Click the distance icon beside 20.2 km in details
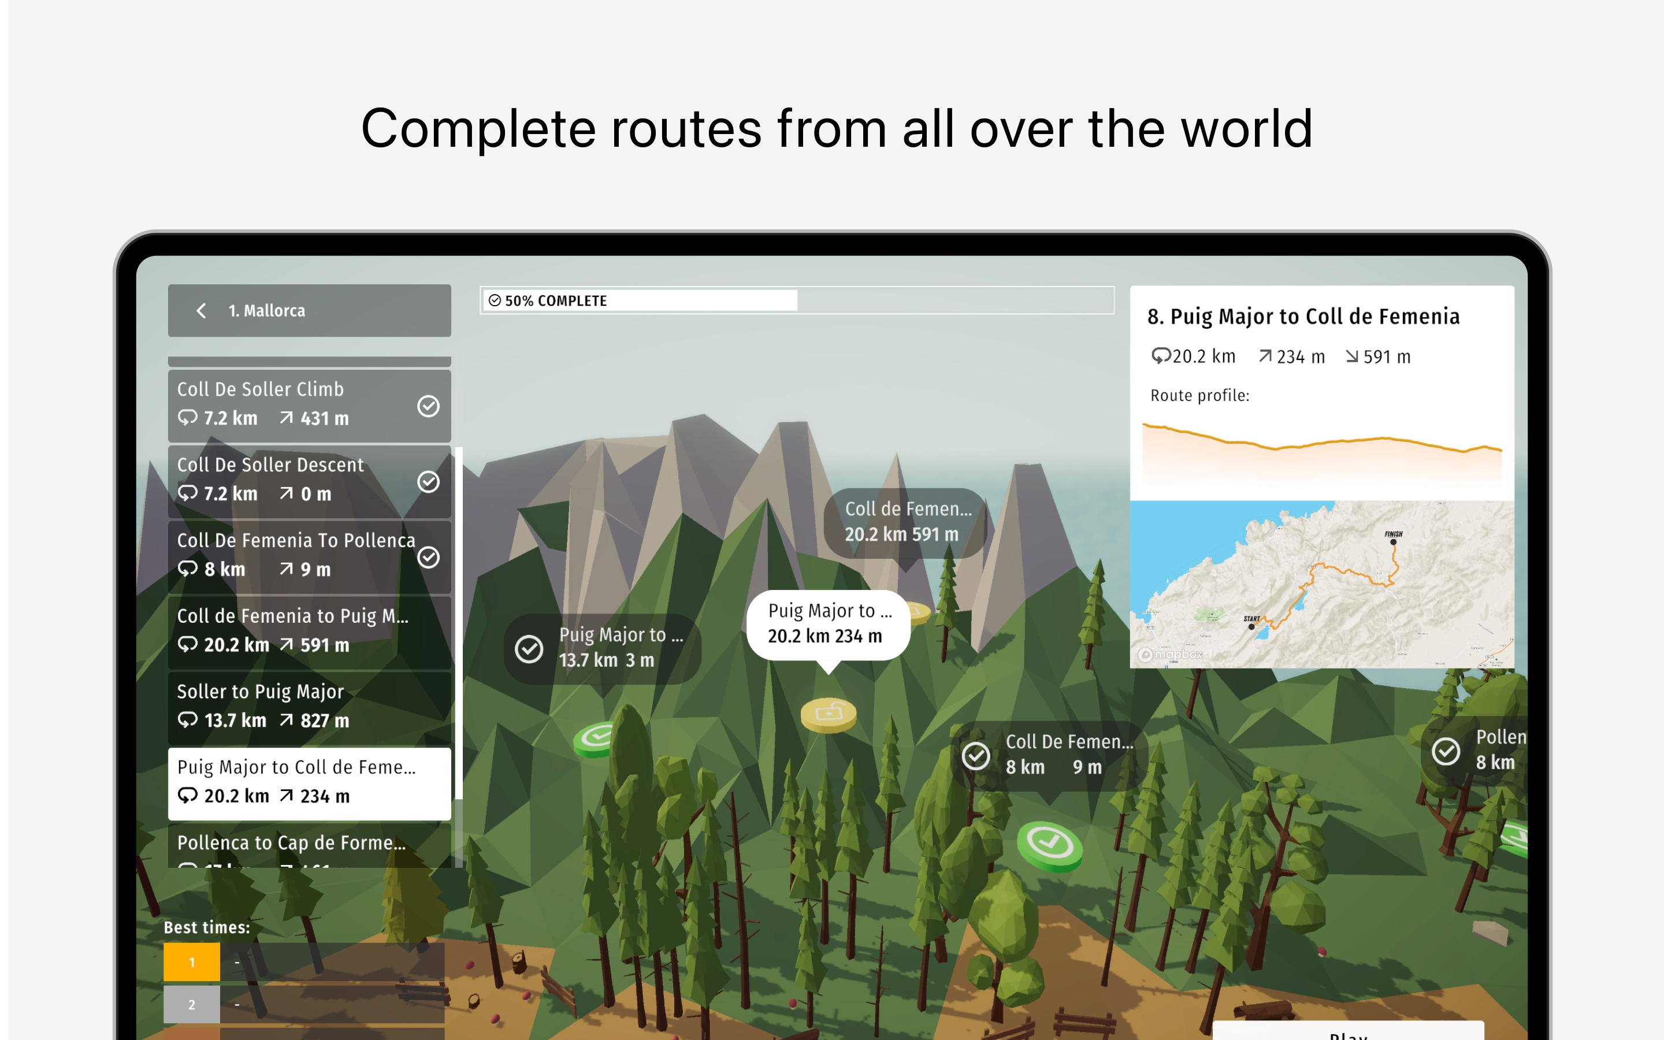This screenshot has height=1040, width=1664. (x=1161, y=356)
